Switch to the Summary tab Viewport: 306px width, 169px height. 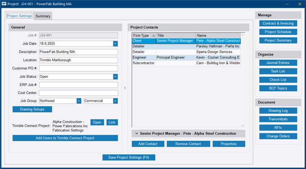point(43,16)
